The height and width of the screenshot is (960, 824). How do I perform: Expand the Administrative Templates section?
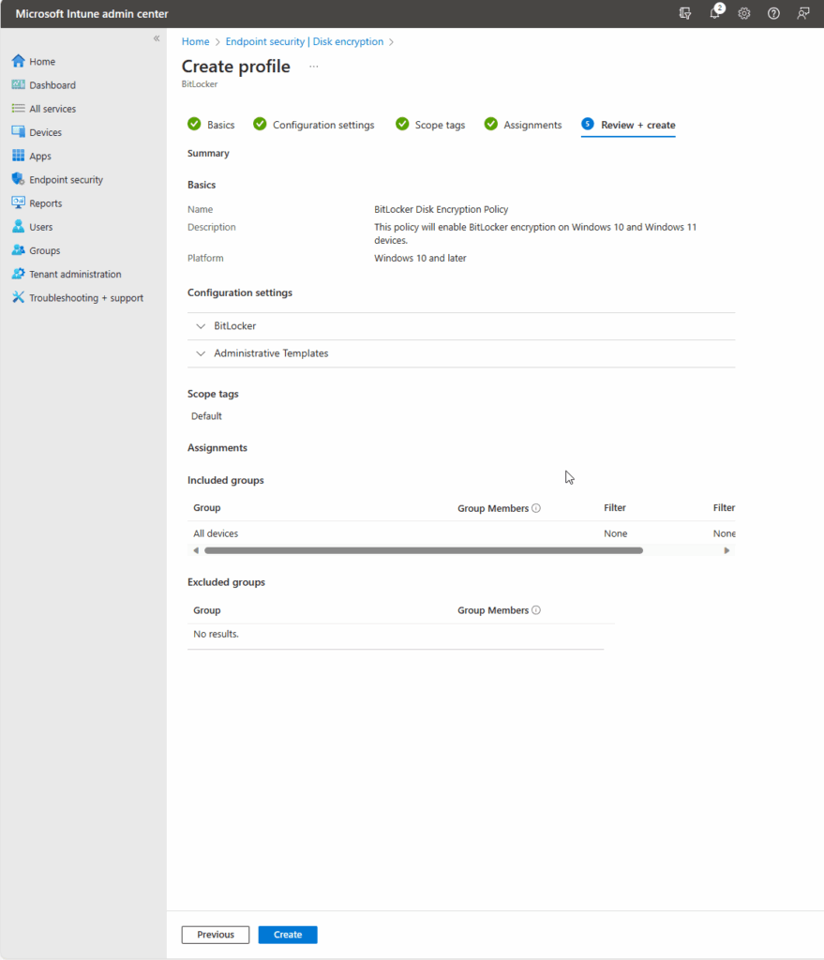pos(201,353)
